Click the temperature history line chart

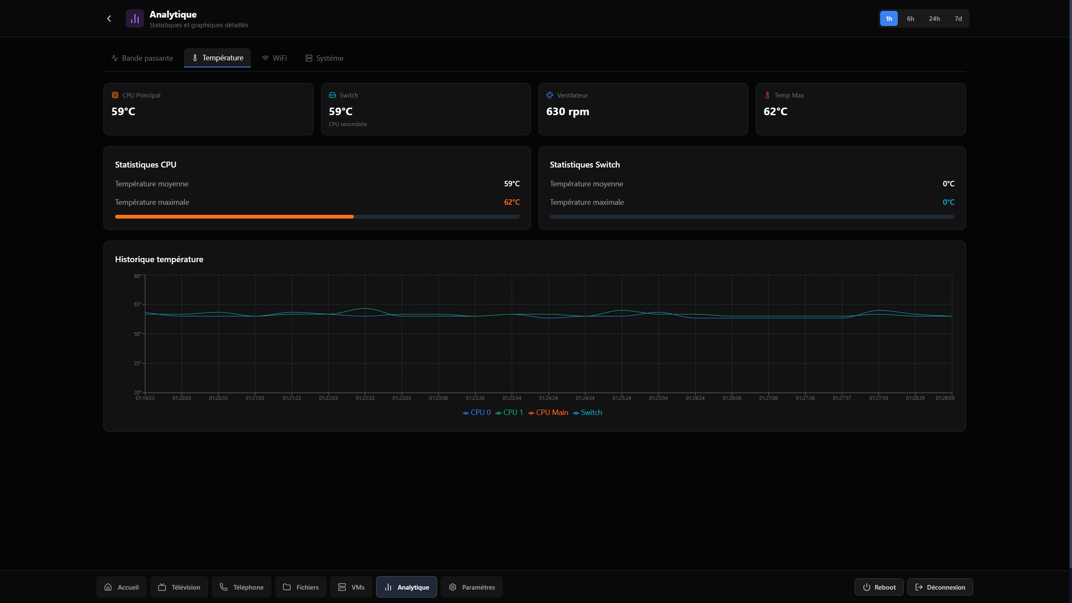pyautogui.click(x=549, y=334)
